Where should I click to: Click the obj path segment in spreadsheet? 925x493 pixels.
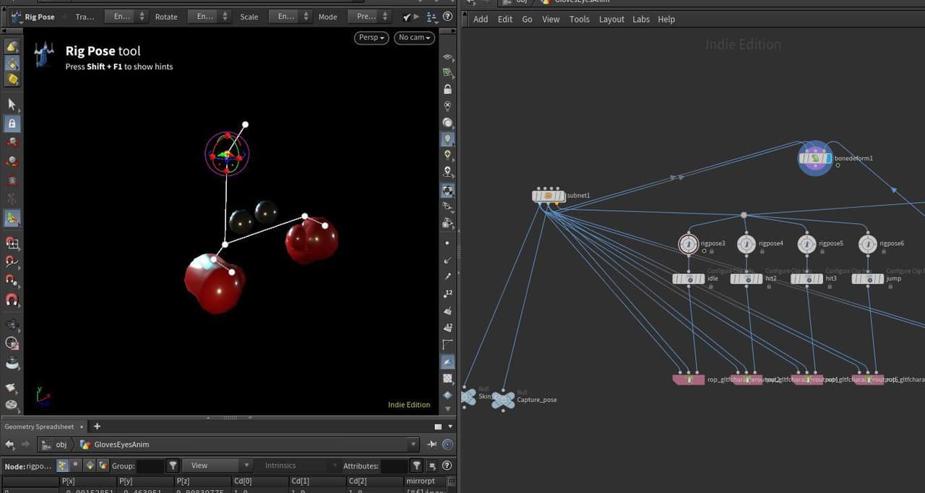[x=55, y=445]
